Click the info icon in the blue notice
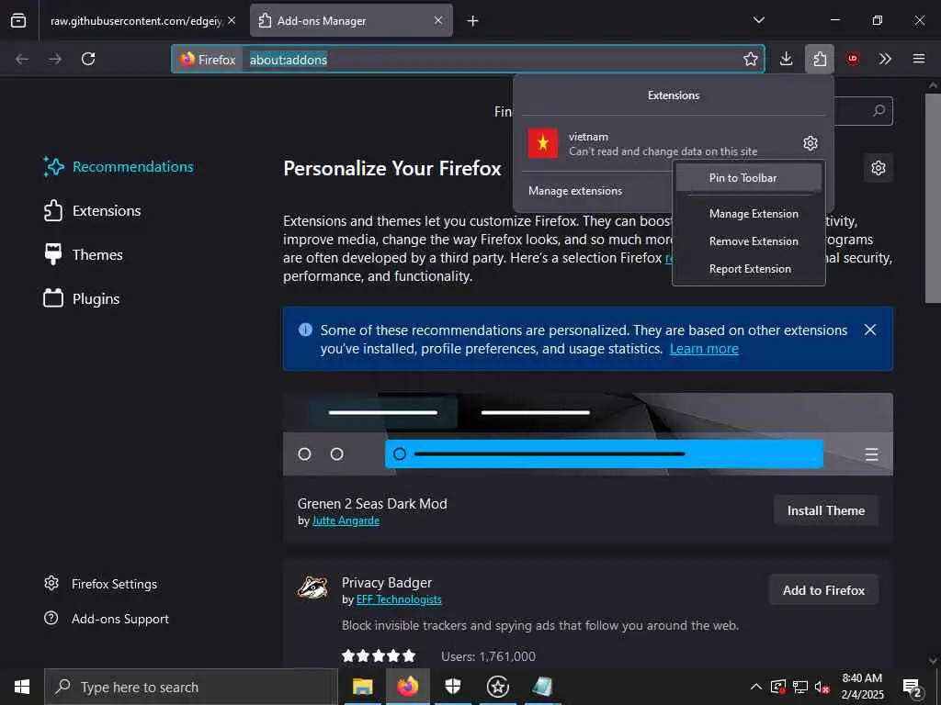The width and height of the screenshot is (941, 705). (x=305, y=330)
